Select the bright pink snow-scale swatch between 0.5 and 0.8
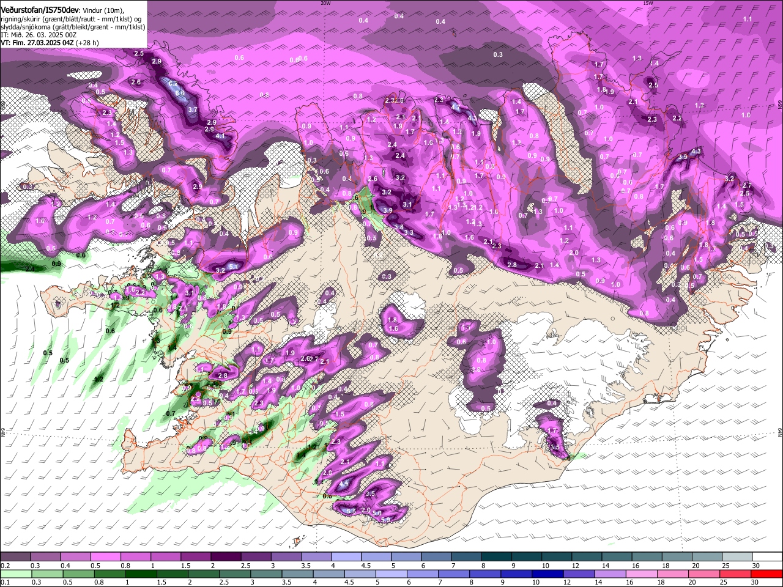 (x=105, y=556)
